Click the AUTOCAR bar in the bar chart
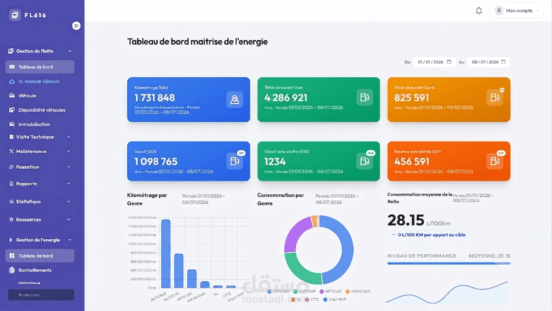Screen dimensions: 552x311 [179, 271]
